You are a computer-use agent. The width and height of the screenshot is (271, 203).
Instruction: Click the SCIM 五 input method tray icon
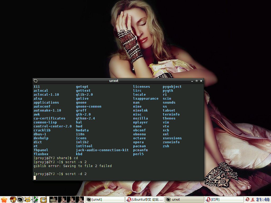[253, 200]
